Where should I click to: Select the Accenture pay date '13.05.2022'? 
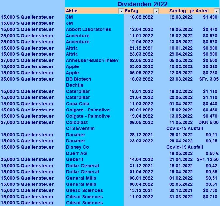181,42
